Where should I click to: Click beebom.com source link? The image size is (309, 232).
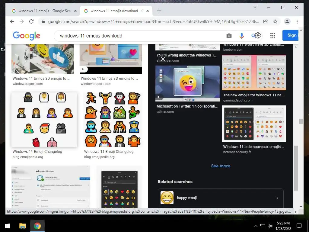point(233,50)
